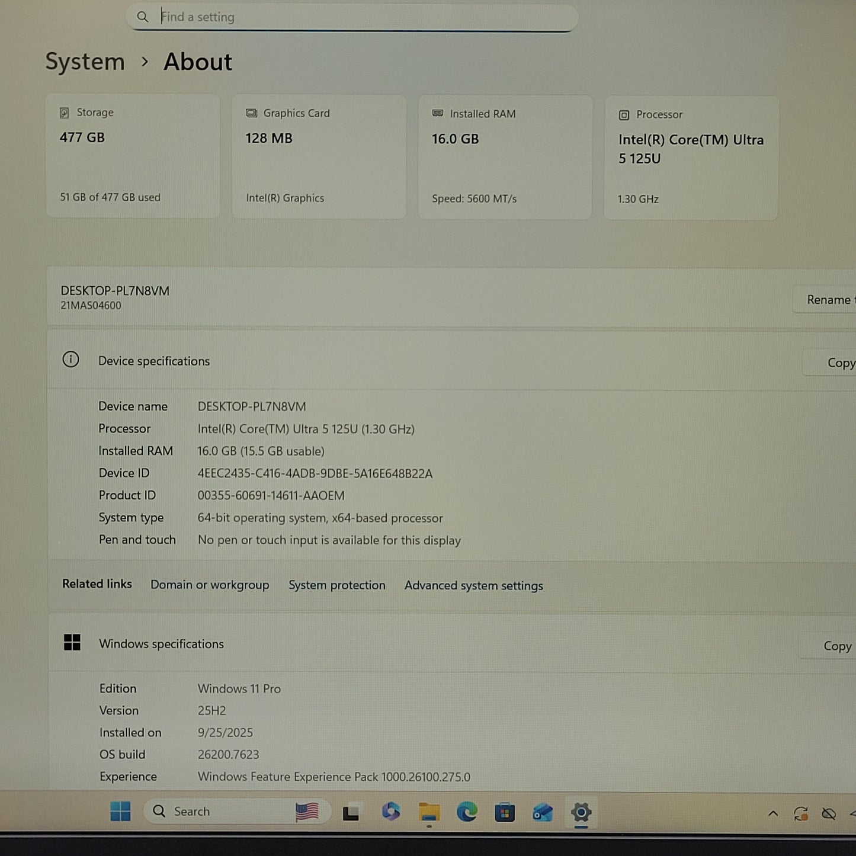The height and width of the screenshot is (856, 856).
Task: Open the Storage card icon
Action: 64,111
